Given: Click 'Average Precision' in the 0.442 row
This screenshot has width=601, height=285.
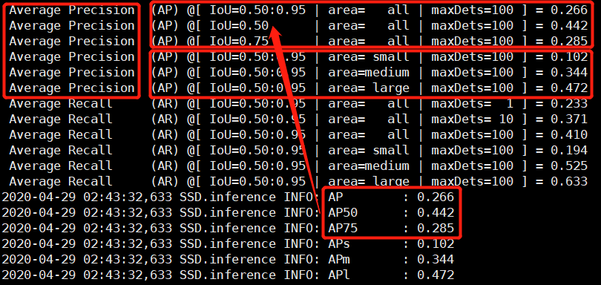Looking at the screenshot, I should point(72,26).
